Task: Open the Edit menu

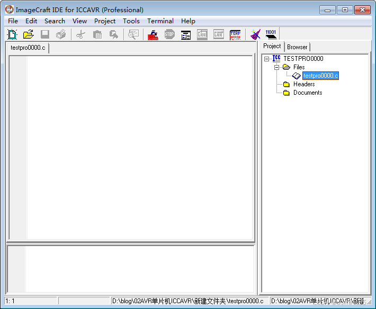Action: tap(31, 21)
